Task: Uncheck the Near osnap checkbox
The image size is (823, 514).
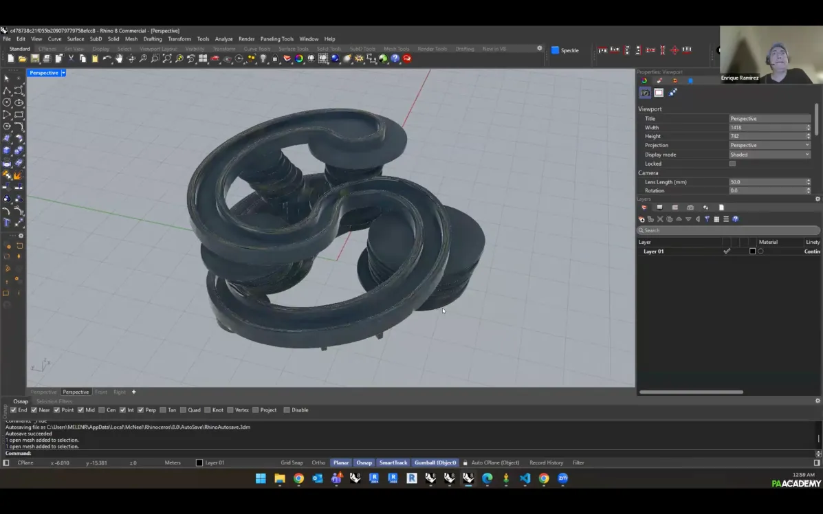Action: (x=35, y=410)
